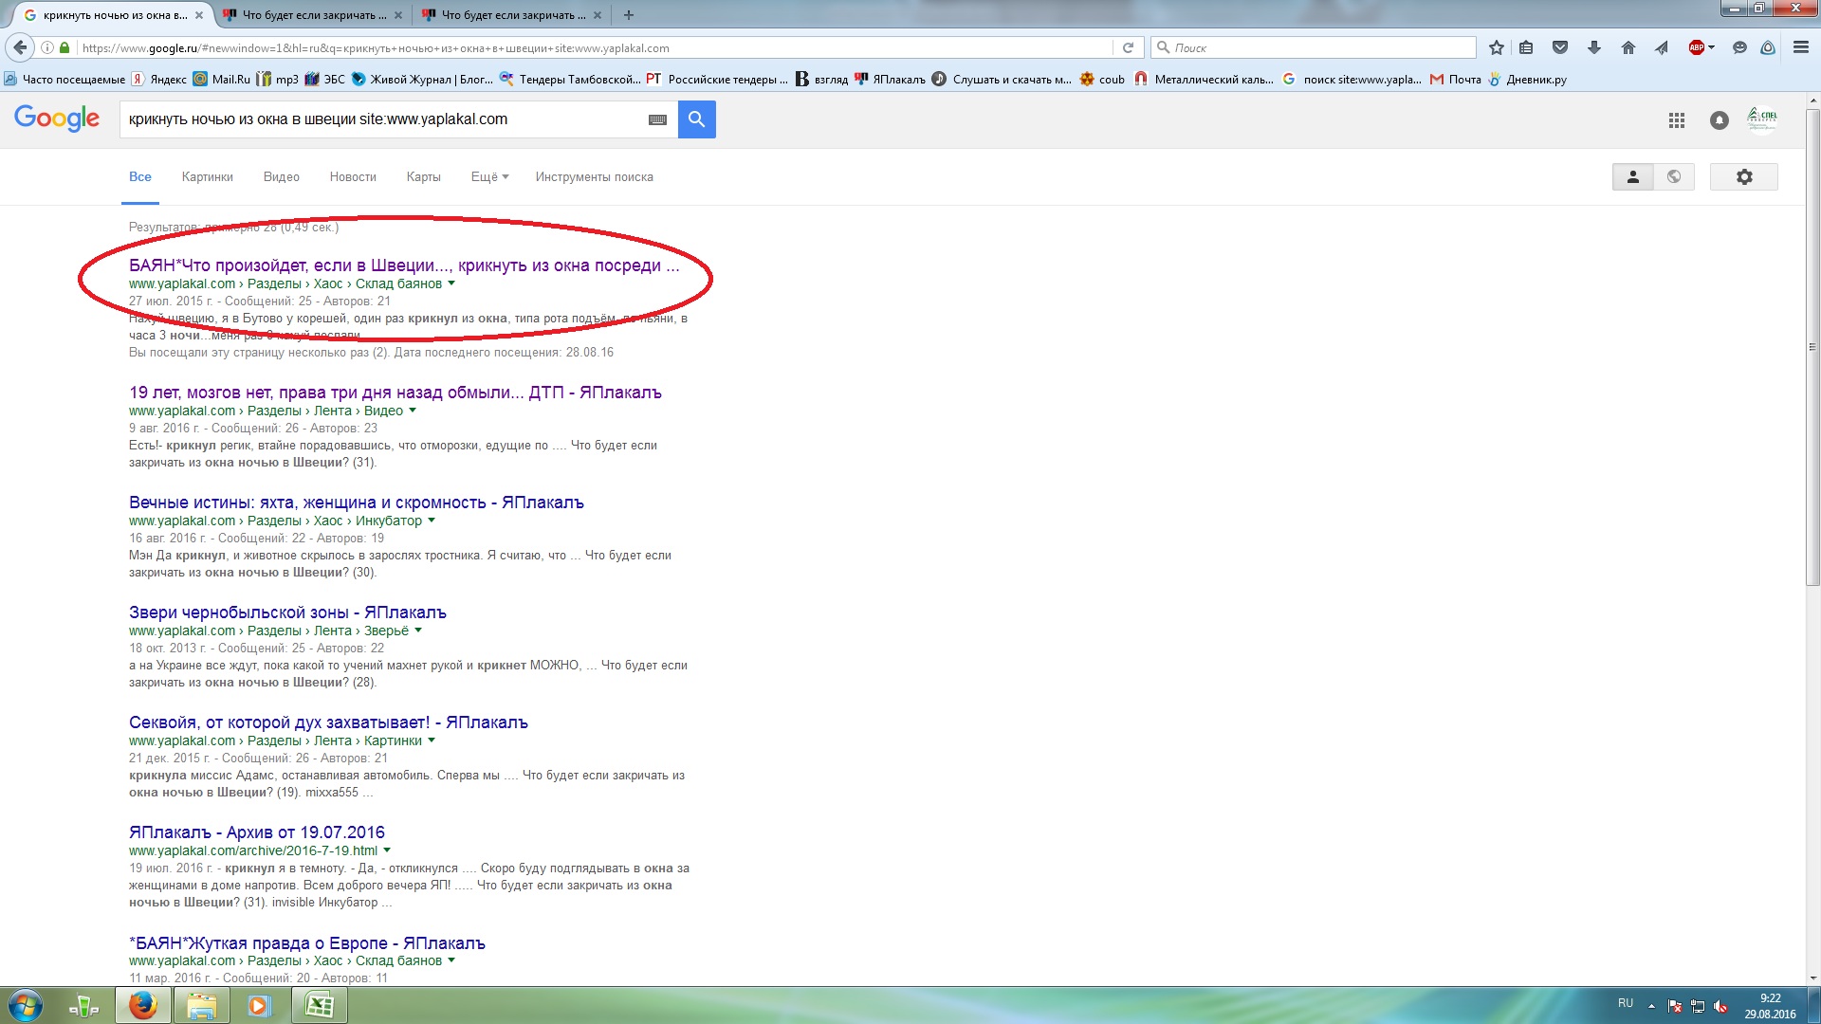Open the on-screen keyboard in Google search box
The width and height of the screenshot is (1821, 1024).
[x=657, y=119]
